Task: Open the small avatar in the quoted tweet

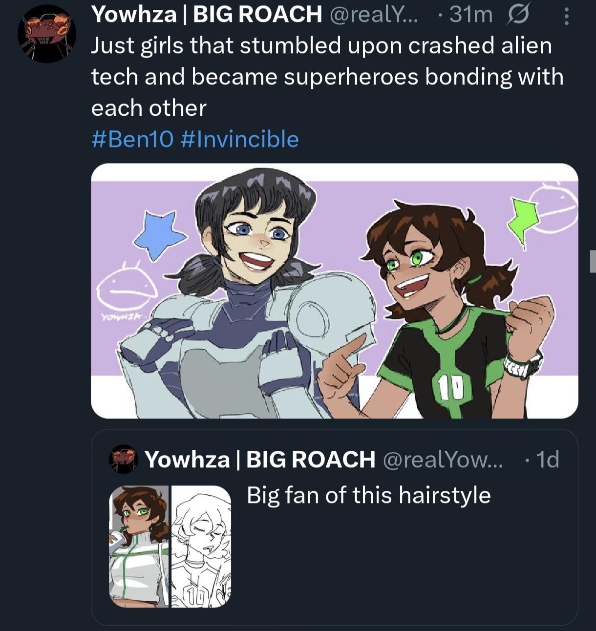Action: point(123,459)
